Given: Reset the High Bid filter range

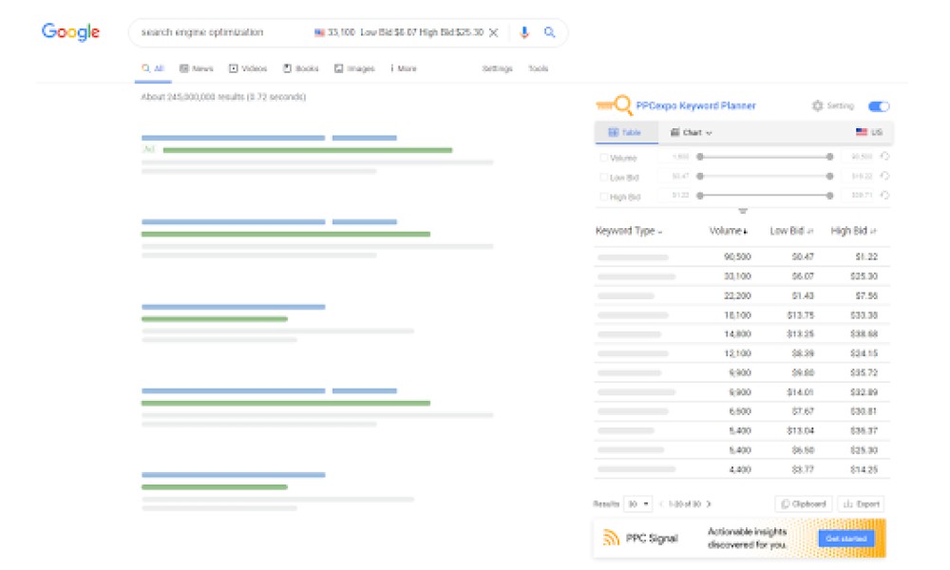Looking at the screenshot, I should coord(885,196).
